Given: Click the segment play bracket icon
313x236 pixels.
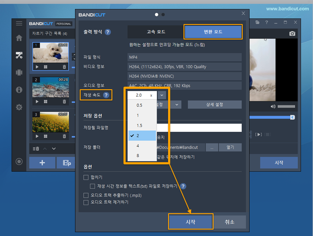Looking at the screenshot, I should click(259, 134).
